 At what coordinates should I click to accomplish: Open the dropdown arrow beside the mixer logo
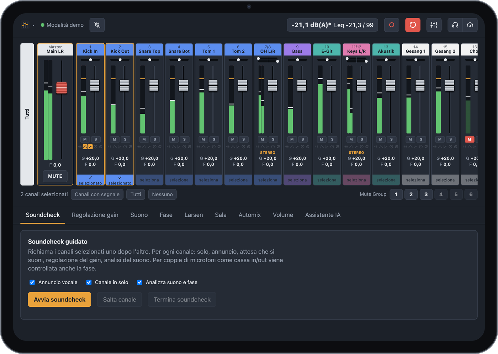[33, 25]
